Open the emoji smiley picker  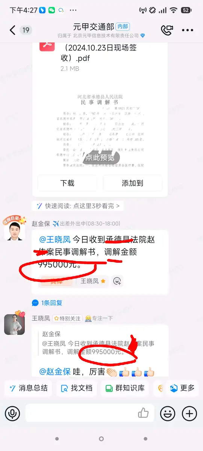tap(167, 413)
